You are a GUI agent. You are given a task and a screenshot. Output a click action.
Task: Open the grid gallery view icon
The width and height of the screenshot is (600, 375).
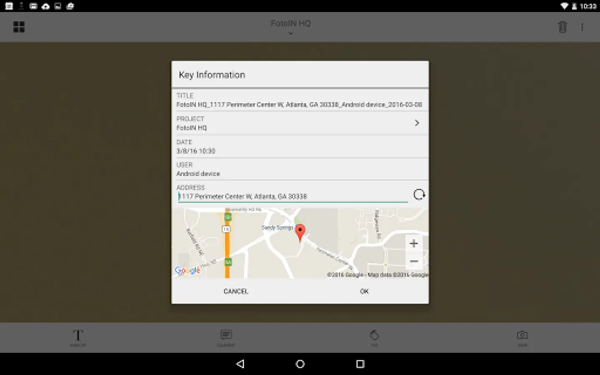coord(19,27)
